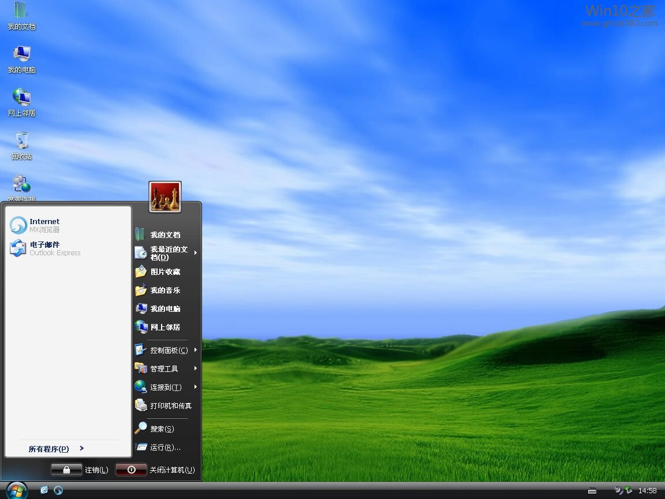The width and height of the screenshot is (665, 499).
Task: Launch Internet MX浏览器 from start menu
Action: coord(43,225)
